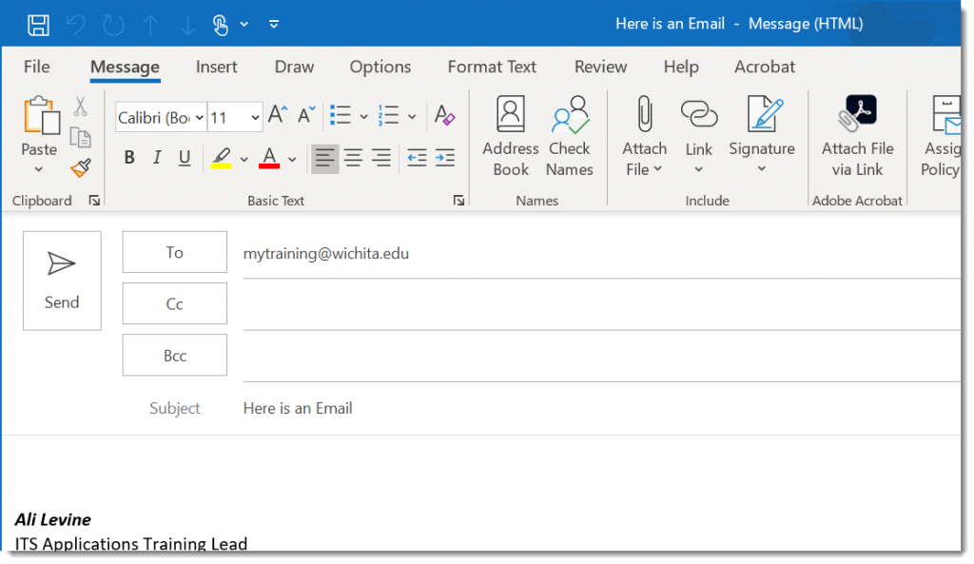Viewport: 974px width, 564px height.
Task: Click the Send button
Action: pos(61,281)
